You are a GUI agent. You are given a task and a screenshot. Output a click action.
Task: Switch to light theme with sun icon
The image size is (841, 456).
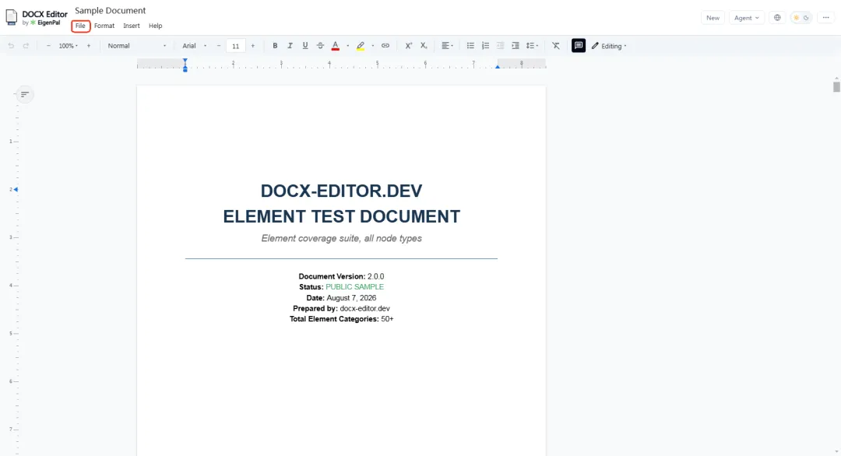coord(796,18)
